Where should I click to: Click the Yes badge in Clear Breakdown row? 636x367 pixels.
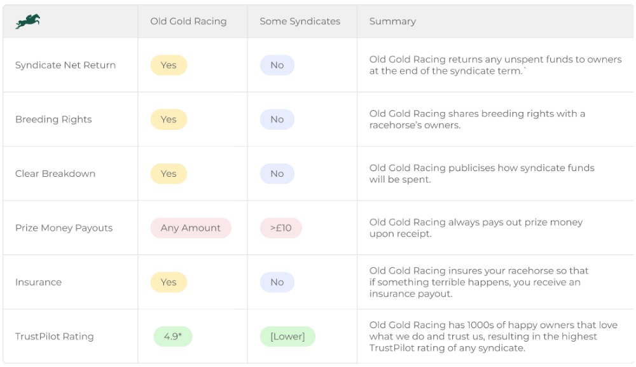169,174
